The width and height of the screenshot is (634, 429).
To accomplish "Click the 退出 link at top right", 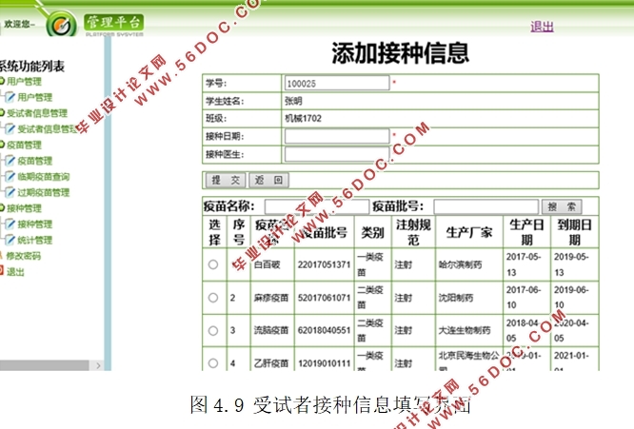I will tap(542, 27).
